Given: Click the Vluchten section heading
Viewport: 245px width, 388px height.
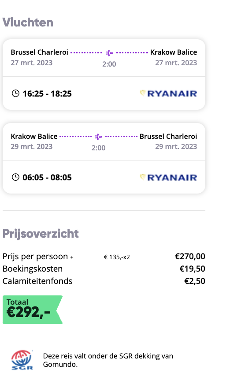Looking at the screenshot, I should (x=28, y=22).
